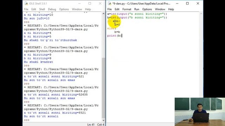This screenshot has height=126, width=225.
Task: Click 'a ni kiriting=10' shell line
Action: coord(38,15)
